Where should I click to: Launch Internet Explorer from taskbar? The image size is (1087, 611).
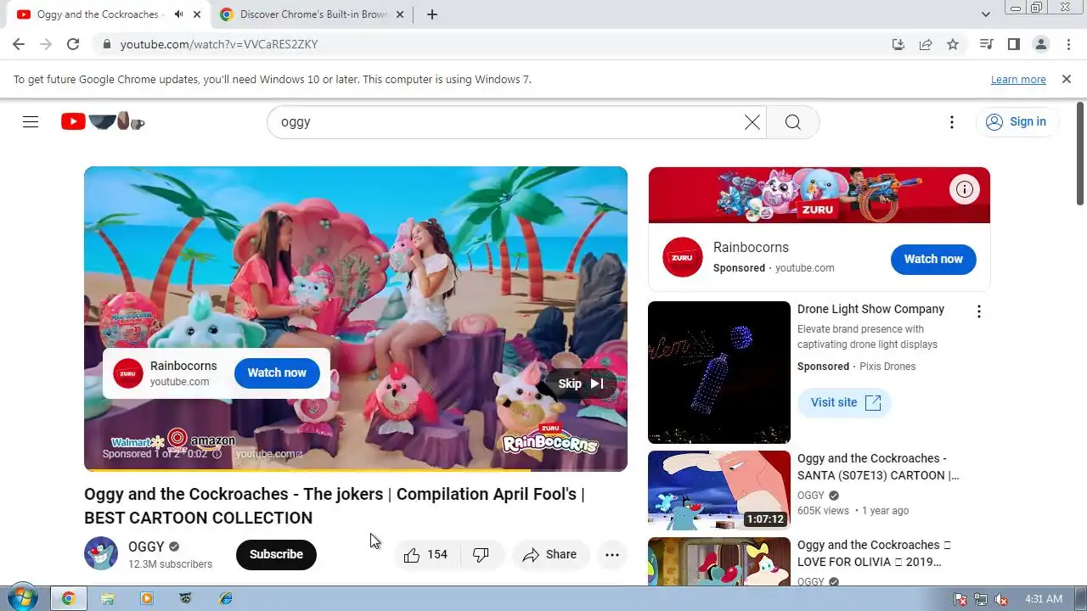pos(225,598)
